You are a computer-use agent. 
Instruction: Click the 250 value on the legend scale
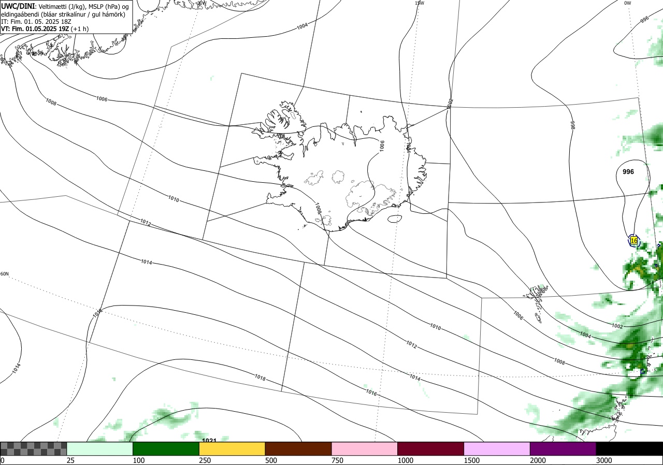(205, 460)
